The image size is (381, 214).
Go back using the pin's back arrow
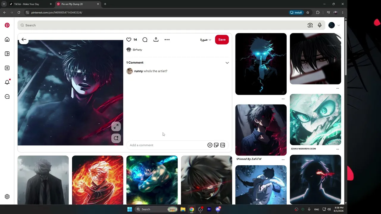pyautogui.click(x=24, y=40)
